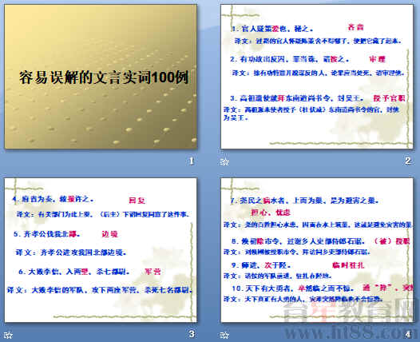Click the red answer 担心、忧虑 on slide 4
Viewport: 420px width, 342px height.
point(271,213)
